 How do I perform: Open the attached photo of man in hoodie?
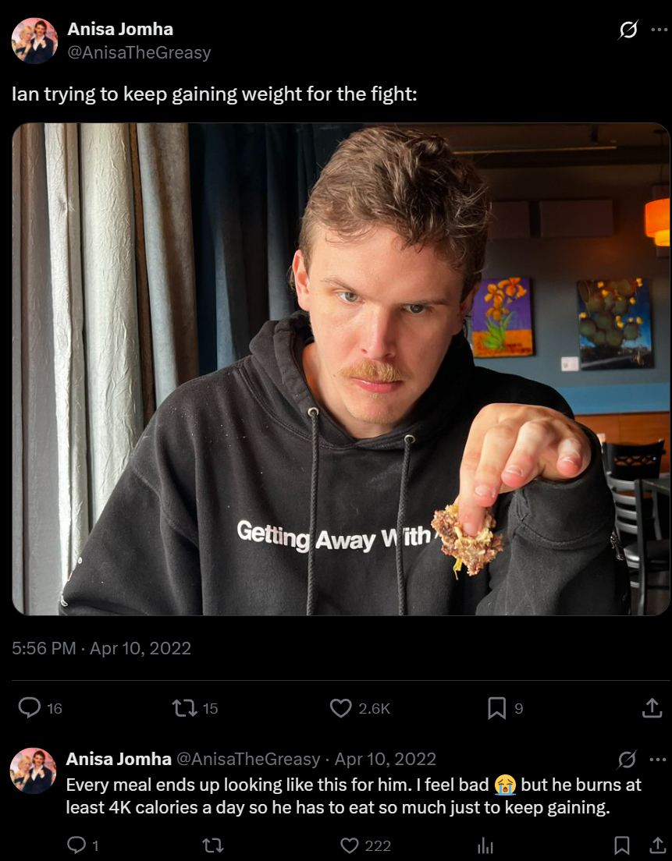[340, 369]
